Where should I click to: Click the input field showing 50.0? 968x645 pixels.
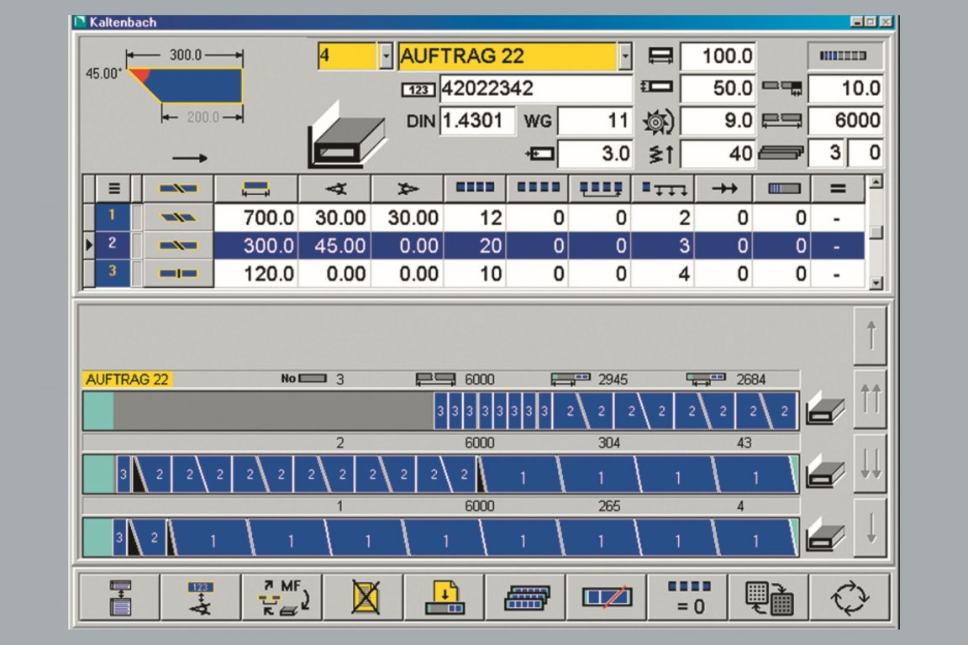coord(718,88)
